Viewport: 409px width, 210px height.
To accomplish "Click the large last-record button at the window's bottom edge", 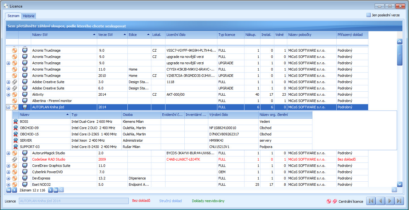I will coord(400,201).
